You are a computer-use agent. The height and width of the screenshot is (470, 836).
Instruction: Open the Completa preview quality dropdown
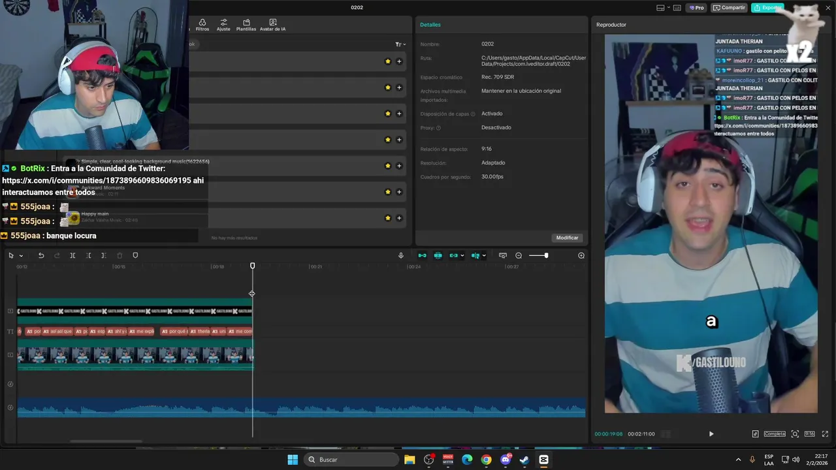click(x=775, y=434)
